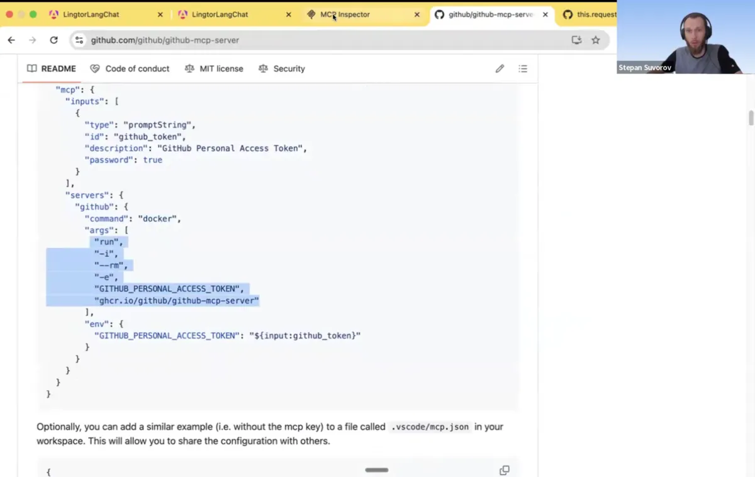Click the highlighted "--rm" argument
The height and width of the screenshot is (477, 755).
click(x=111, y=266)
